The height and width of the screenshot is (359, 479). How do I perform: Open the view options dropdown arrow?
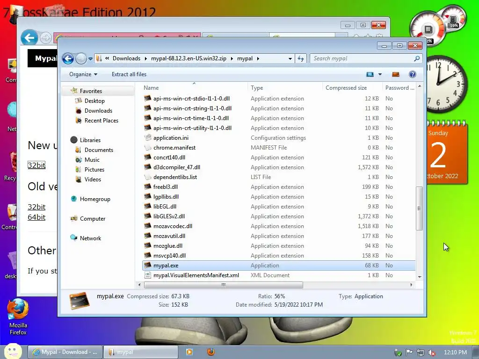pyautogui.click(x=380, y=74)
